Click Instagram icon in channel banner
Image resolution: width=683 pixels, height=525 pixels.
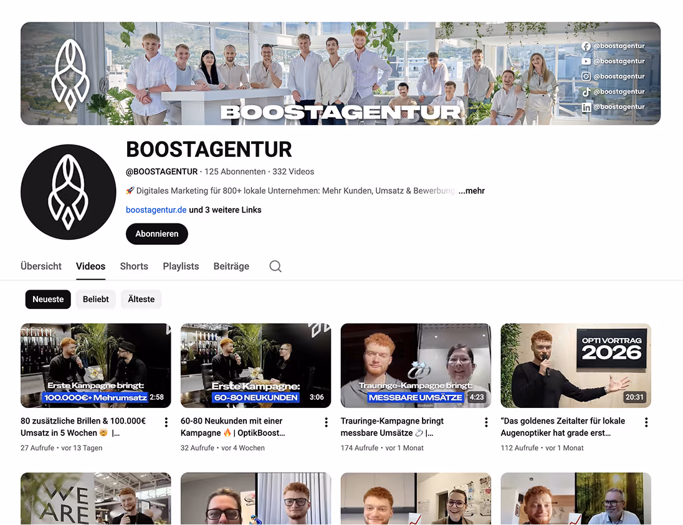click(586, 77)
